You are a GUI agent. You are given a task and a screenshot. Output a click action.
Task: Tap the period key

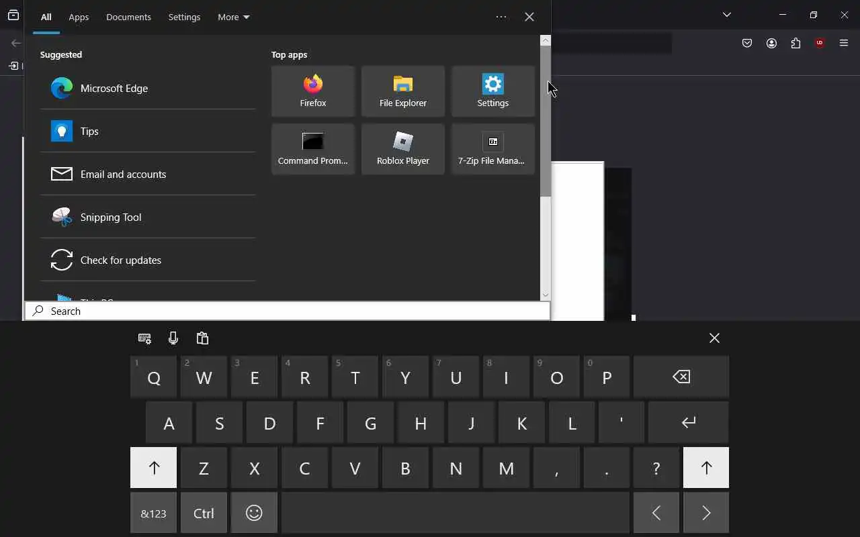(x=607, y=467)
